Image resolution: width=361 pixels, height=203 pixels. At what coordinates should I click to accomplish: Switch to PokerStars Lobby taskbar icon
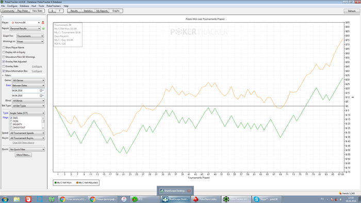click(x=205, y=199)
